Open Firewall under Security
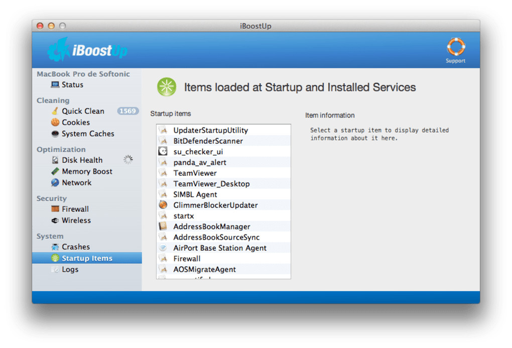This screenshot has width=512, height=348. (x=87, y=209)
